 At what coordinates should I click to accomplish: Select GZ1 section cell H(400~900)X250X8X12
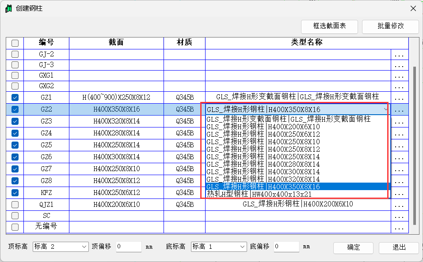point(116,97)
